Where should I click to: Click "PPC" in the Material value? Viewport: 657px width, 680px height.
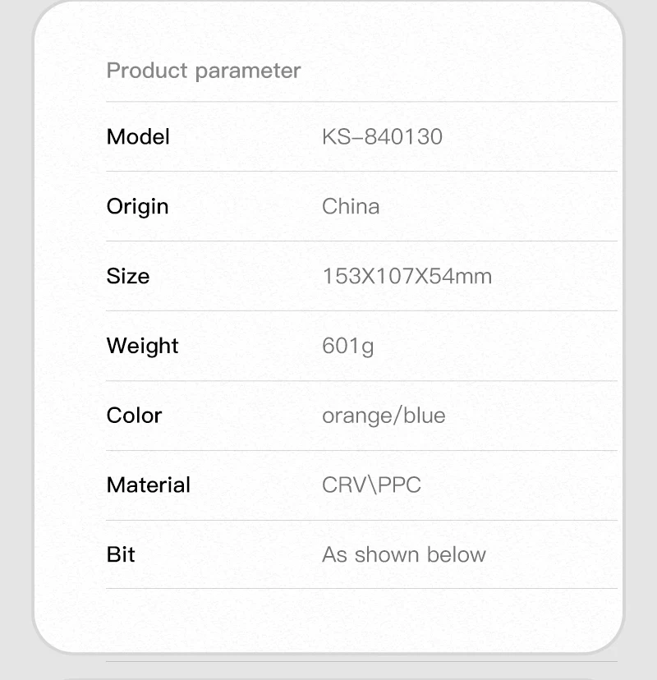point(399,485)
